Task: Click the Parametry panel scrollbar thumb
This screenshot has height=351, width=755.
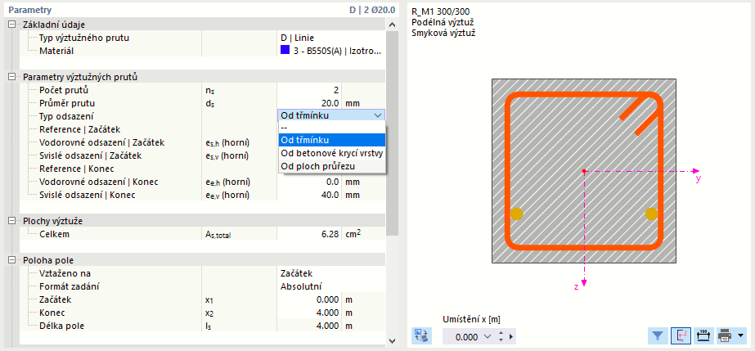Action: [392, 133]
